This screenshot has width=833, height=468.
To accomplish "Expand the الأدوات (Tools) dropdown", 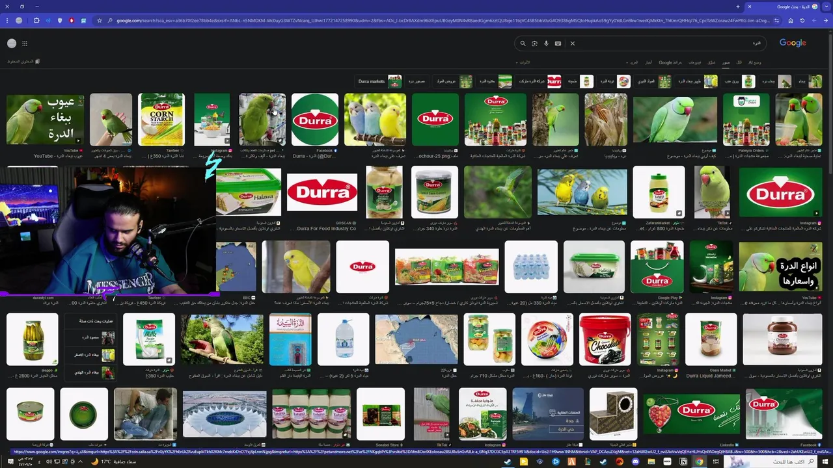I will (523, 62).
